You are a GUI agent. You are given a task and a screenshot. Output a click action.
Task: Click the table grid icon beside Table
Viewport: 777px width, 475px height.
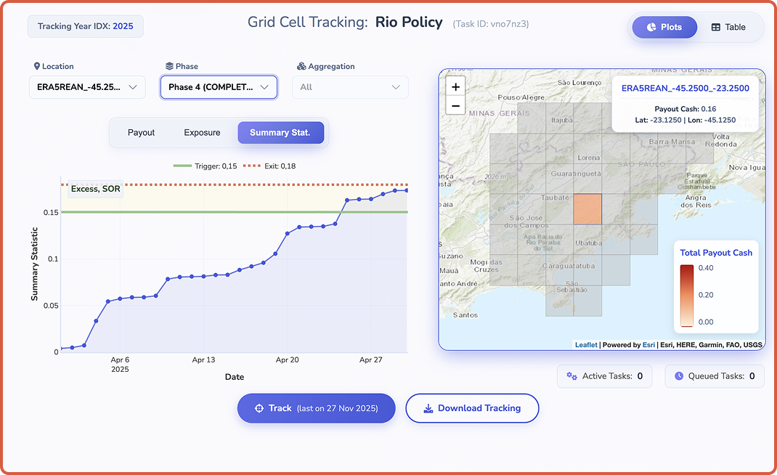pyautogui.click(x=715, y=28)
